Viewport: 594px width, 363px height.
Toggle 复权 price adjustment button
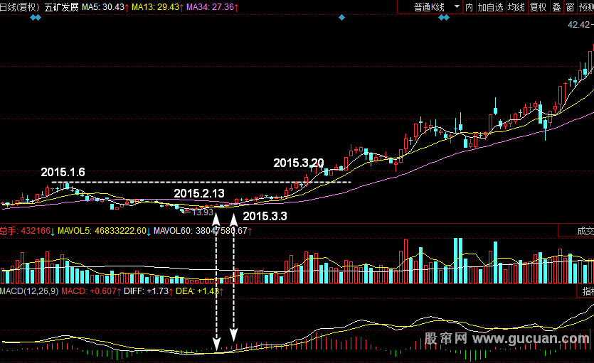point(538,6)
